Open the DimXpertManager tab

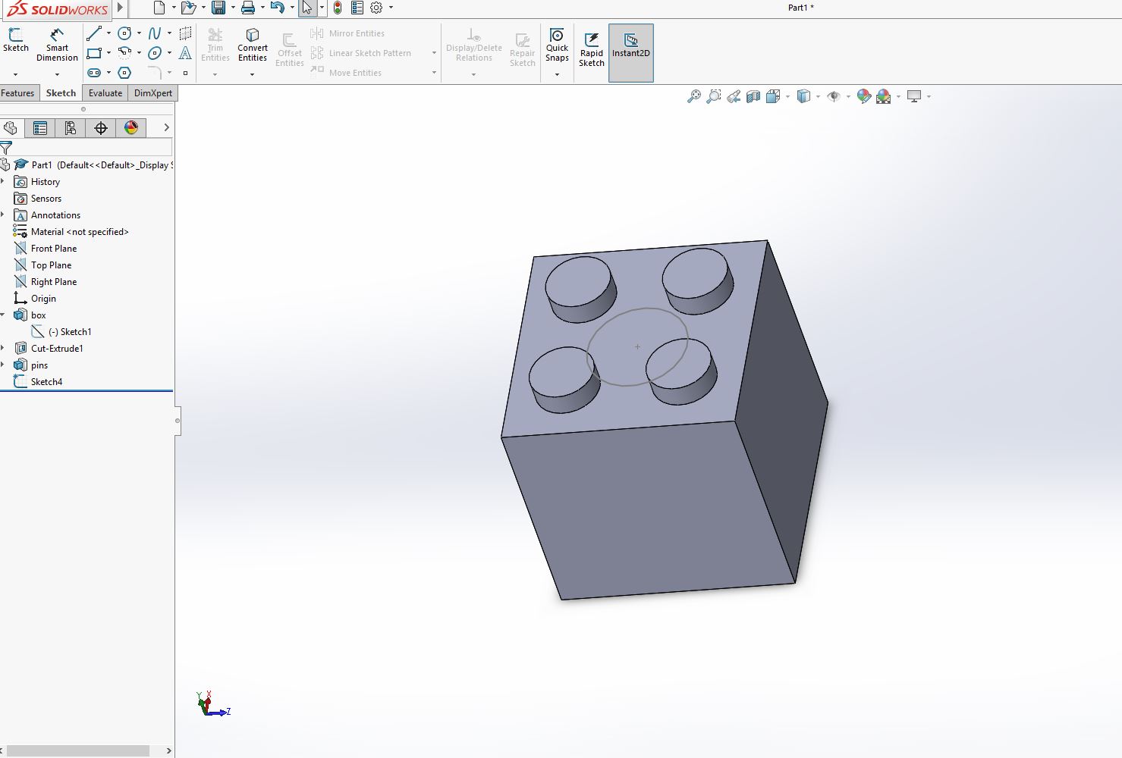coord(101,128)
